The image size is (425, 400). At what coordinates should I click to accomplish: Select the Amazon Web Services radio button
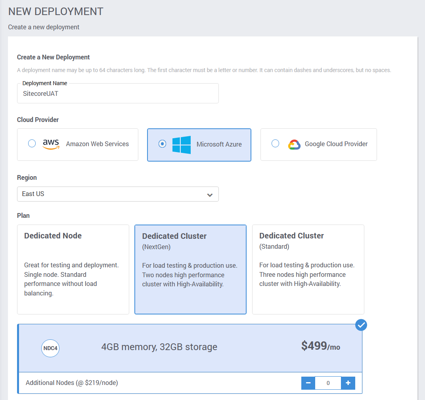point(32,144)
